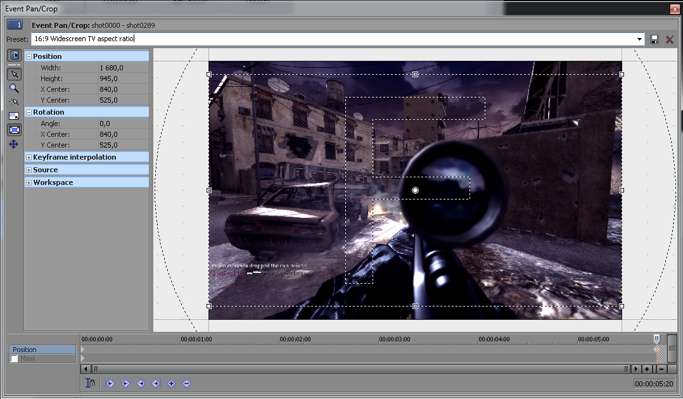This screenshot has width=683, height=399.
Task: Click the bottom-right crop corner handle
Action: click(622, 307)
